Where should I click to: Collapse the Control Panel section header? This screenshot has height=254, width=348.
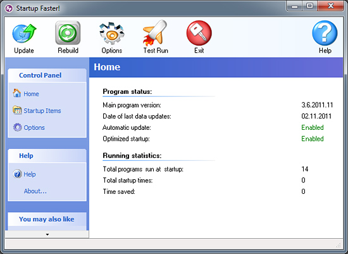pos(47,75)
